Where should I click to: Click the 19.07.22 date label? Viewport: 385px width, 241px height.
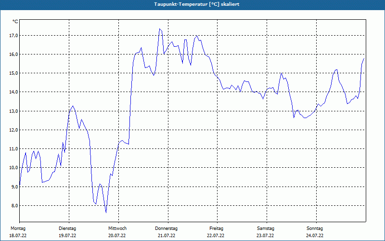point(67,236)
